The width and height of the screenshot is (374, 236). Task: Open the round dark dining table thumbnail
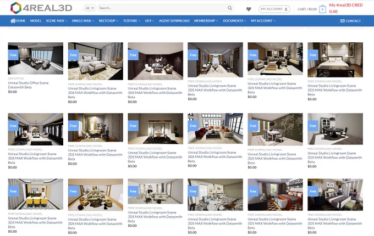335,129
